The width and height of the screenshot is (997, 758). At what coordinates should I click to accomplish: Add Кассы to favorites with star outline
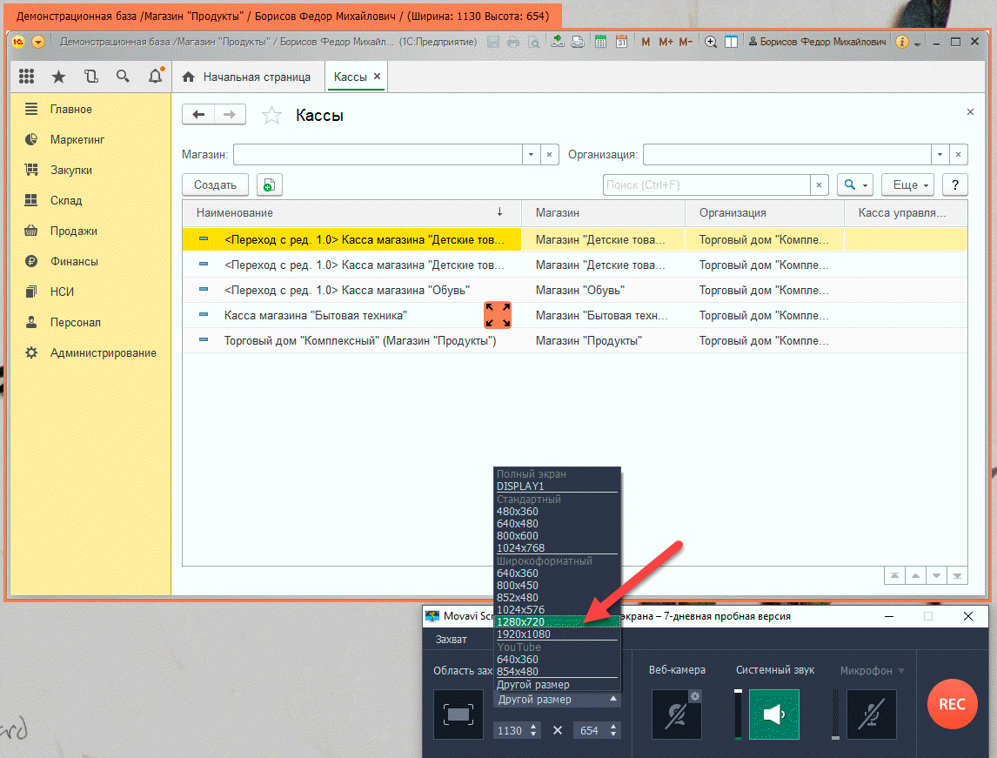272,116
